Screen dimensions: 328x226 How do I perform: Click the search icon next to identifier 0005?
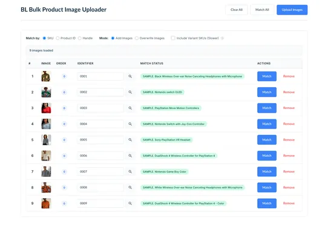tap(130, 140)
